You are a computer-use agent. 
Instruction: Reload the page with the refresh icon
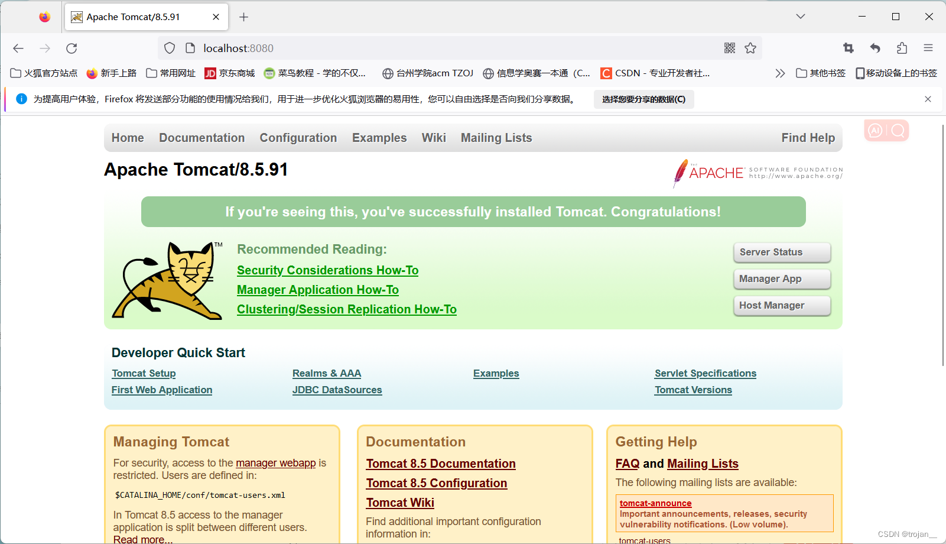pyautogui.click(x=71, y=48)
